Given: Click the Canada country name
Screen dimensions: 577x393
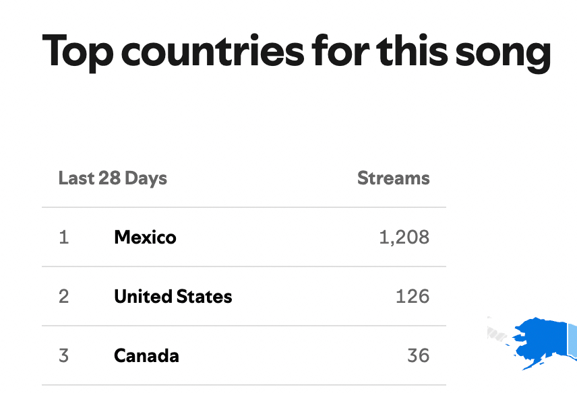Looking at the screenshot, I should 146,356.
